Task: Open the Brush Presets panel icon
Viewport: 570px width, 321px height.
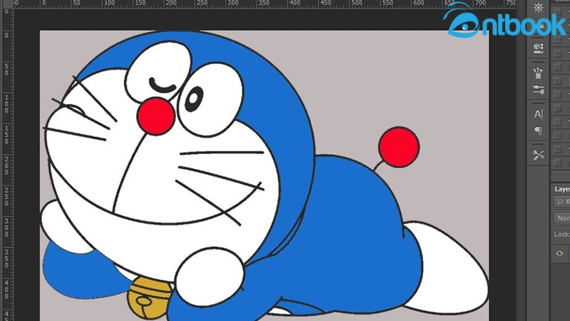Action: [539, 73]
